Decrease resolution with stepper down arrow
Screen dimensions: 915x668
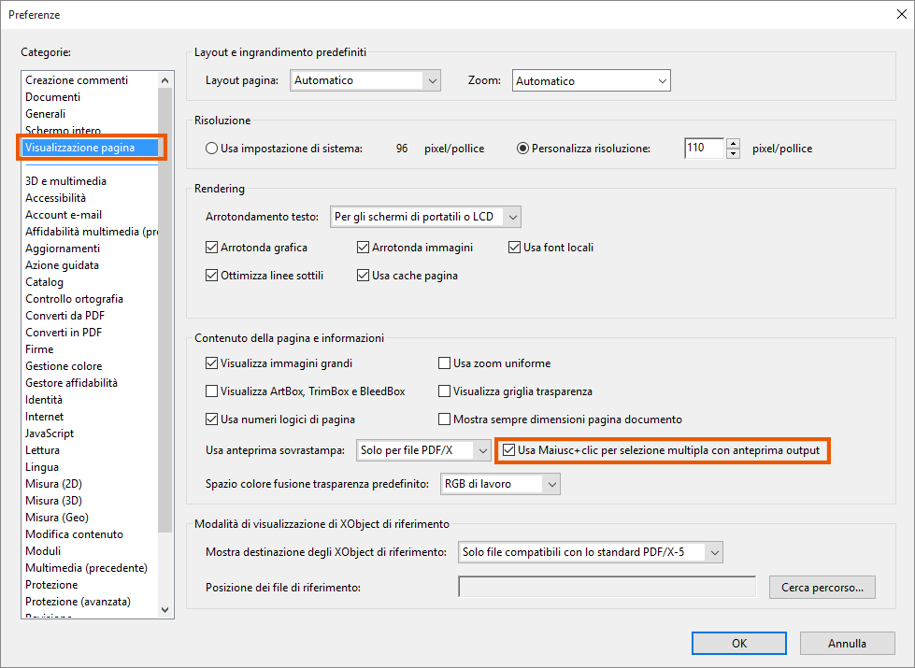pos(733,153)
